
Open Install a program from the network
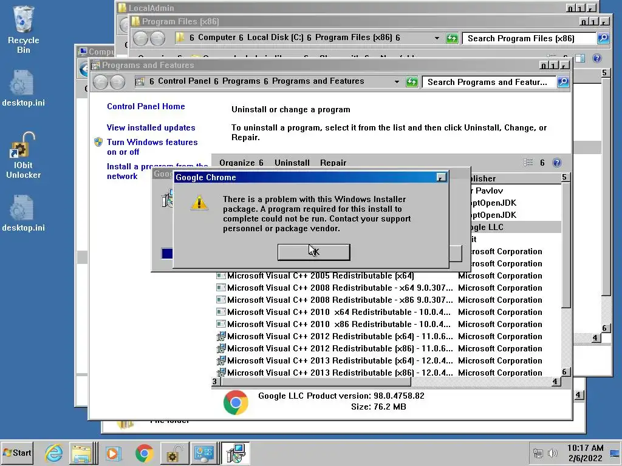[157, 171]
